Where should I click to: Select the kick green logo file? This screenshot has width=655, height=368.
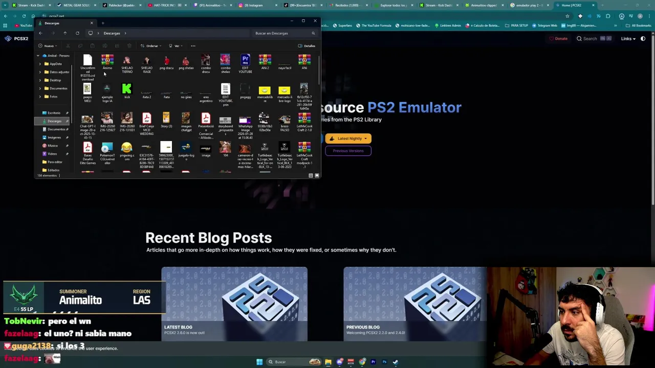pyautogui.click(x=127, y=92)
